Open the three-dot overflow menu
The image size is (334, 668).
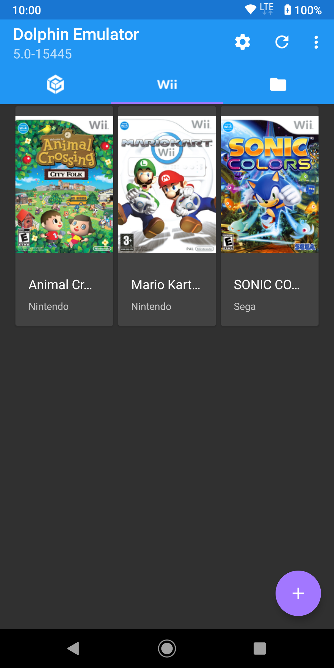tap(316, 42)
